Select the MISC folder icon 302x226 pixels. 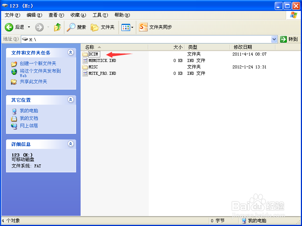click(x=85, y=67)
